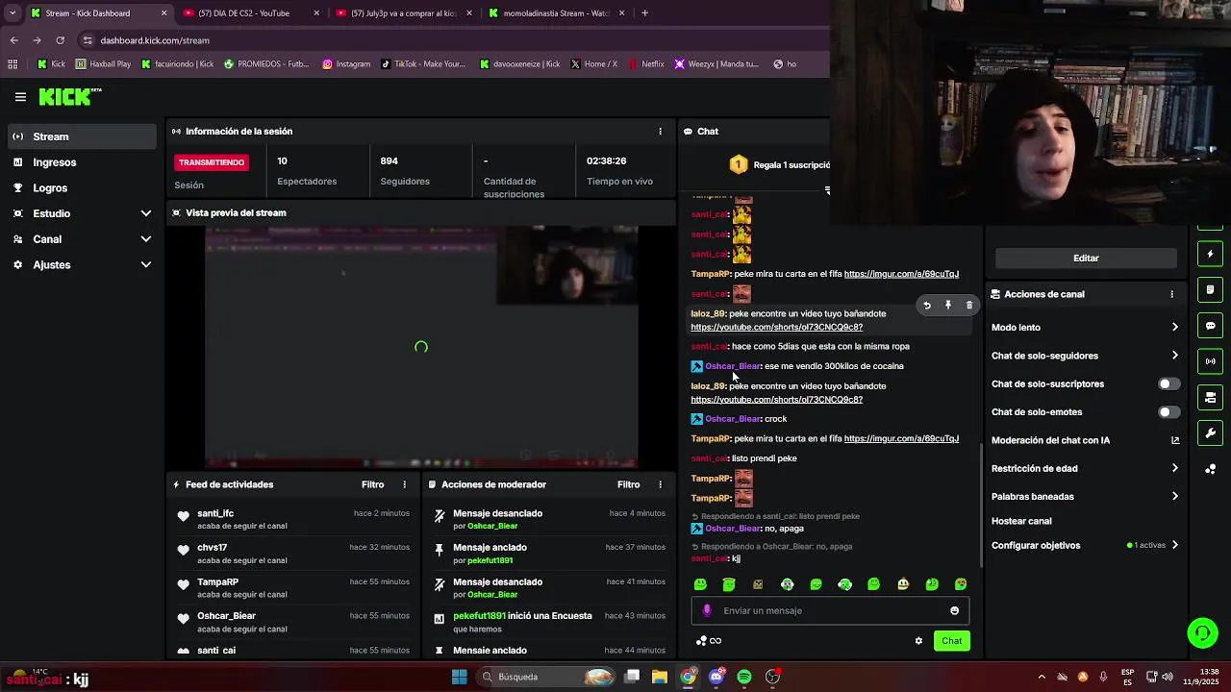
Task: Open youtube shorts link in hovered laloz_89 message
Action: [776, 327]
